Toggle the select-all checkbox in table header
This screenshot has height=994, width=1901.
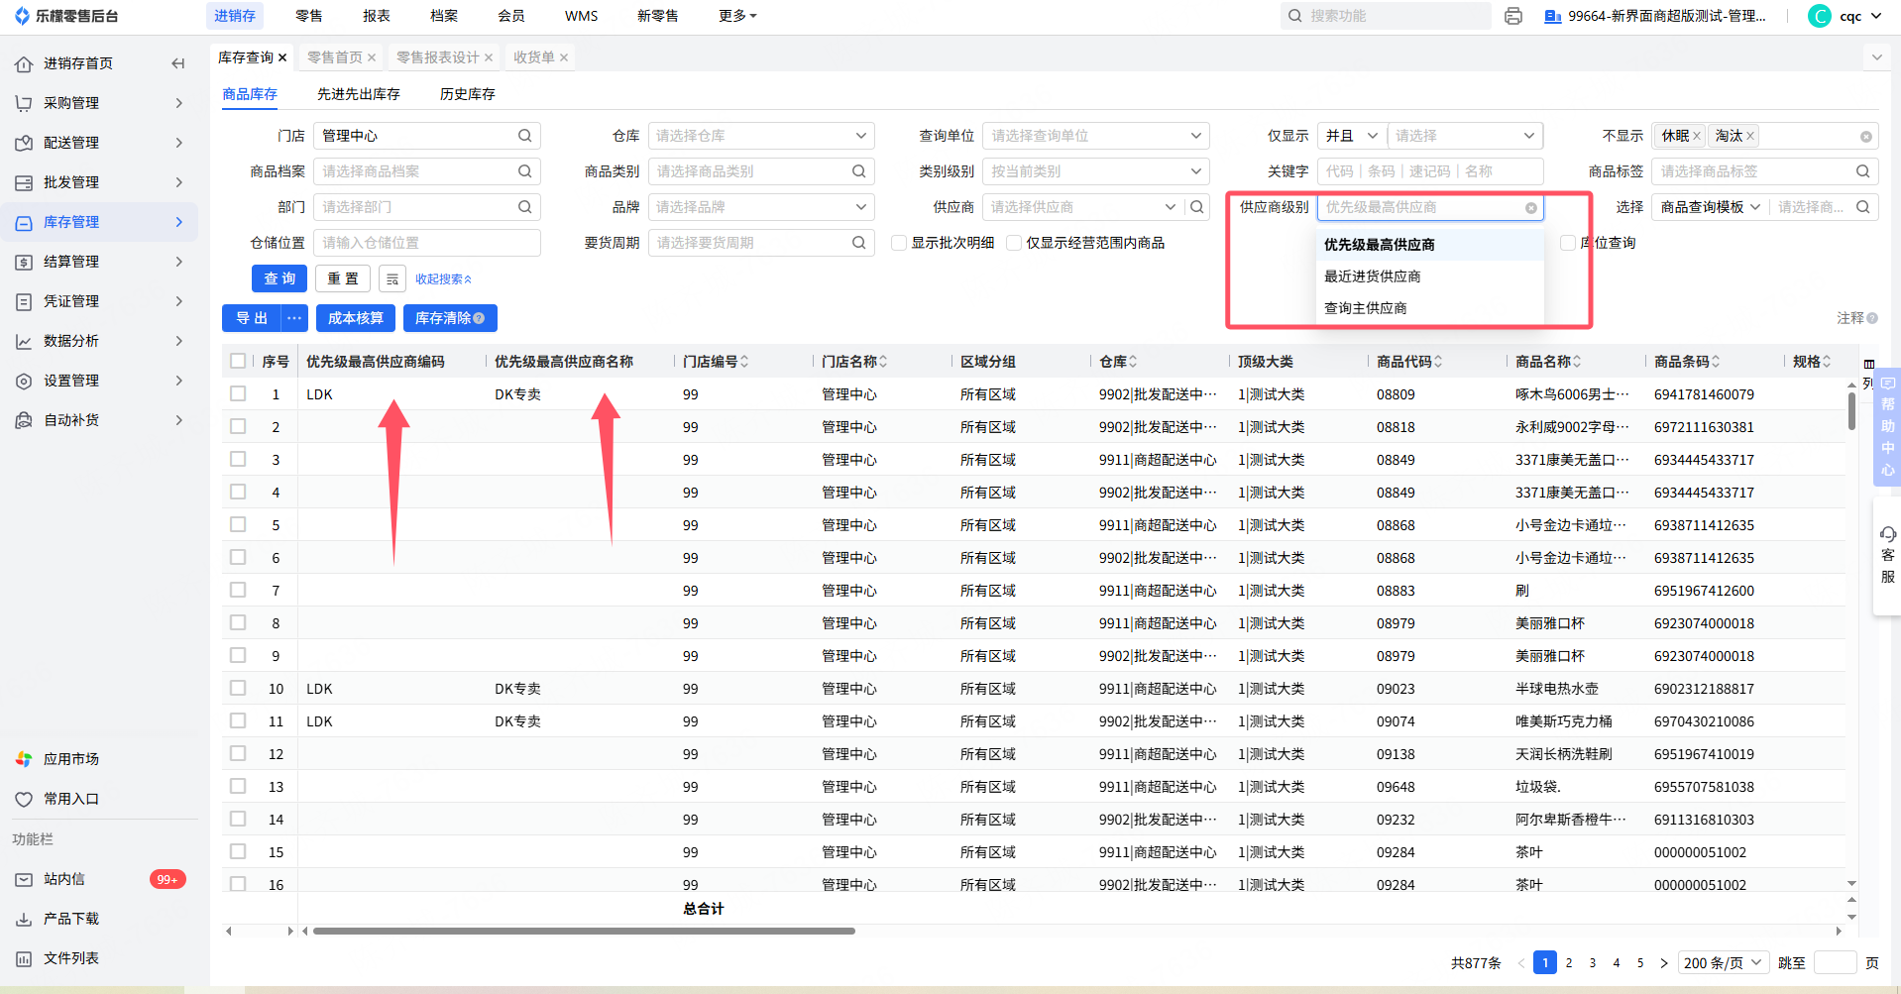coord(238,361)
